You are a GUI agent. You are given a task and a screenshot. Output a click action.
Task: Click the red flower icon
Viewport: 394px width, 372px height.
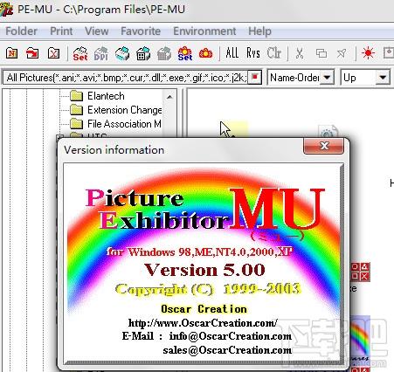(x=205, y=53)
